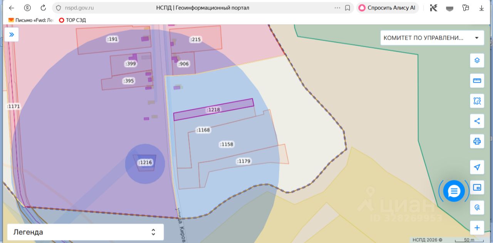Open the downloads panel
This screenshot has width=493, height=243.
tap(481, 8)
